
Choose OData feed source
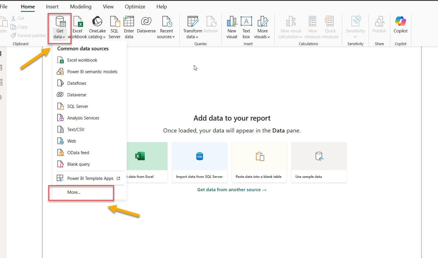(90, 153)
